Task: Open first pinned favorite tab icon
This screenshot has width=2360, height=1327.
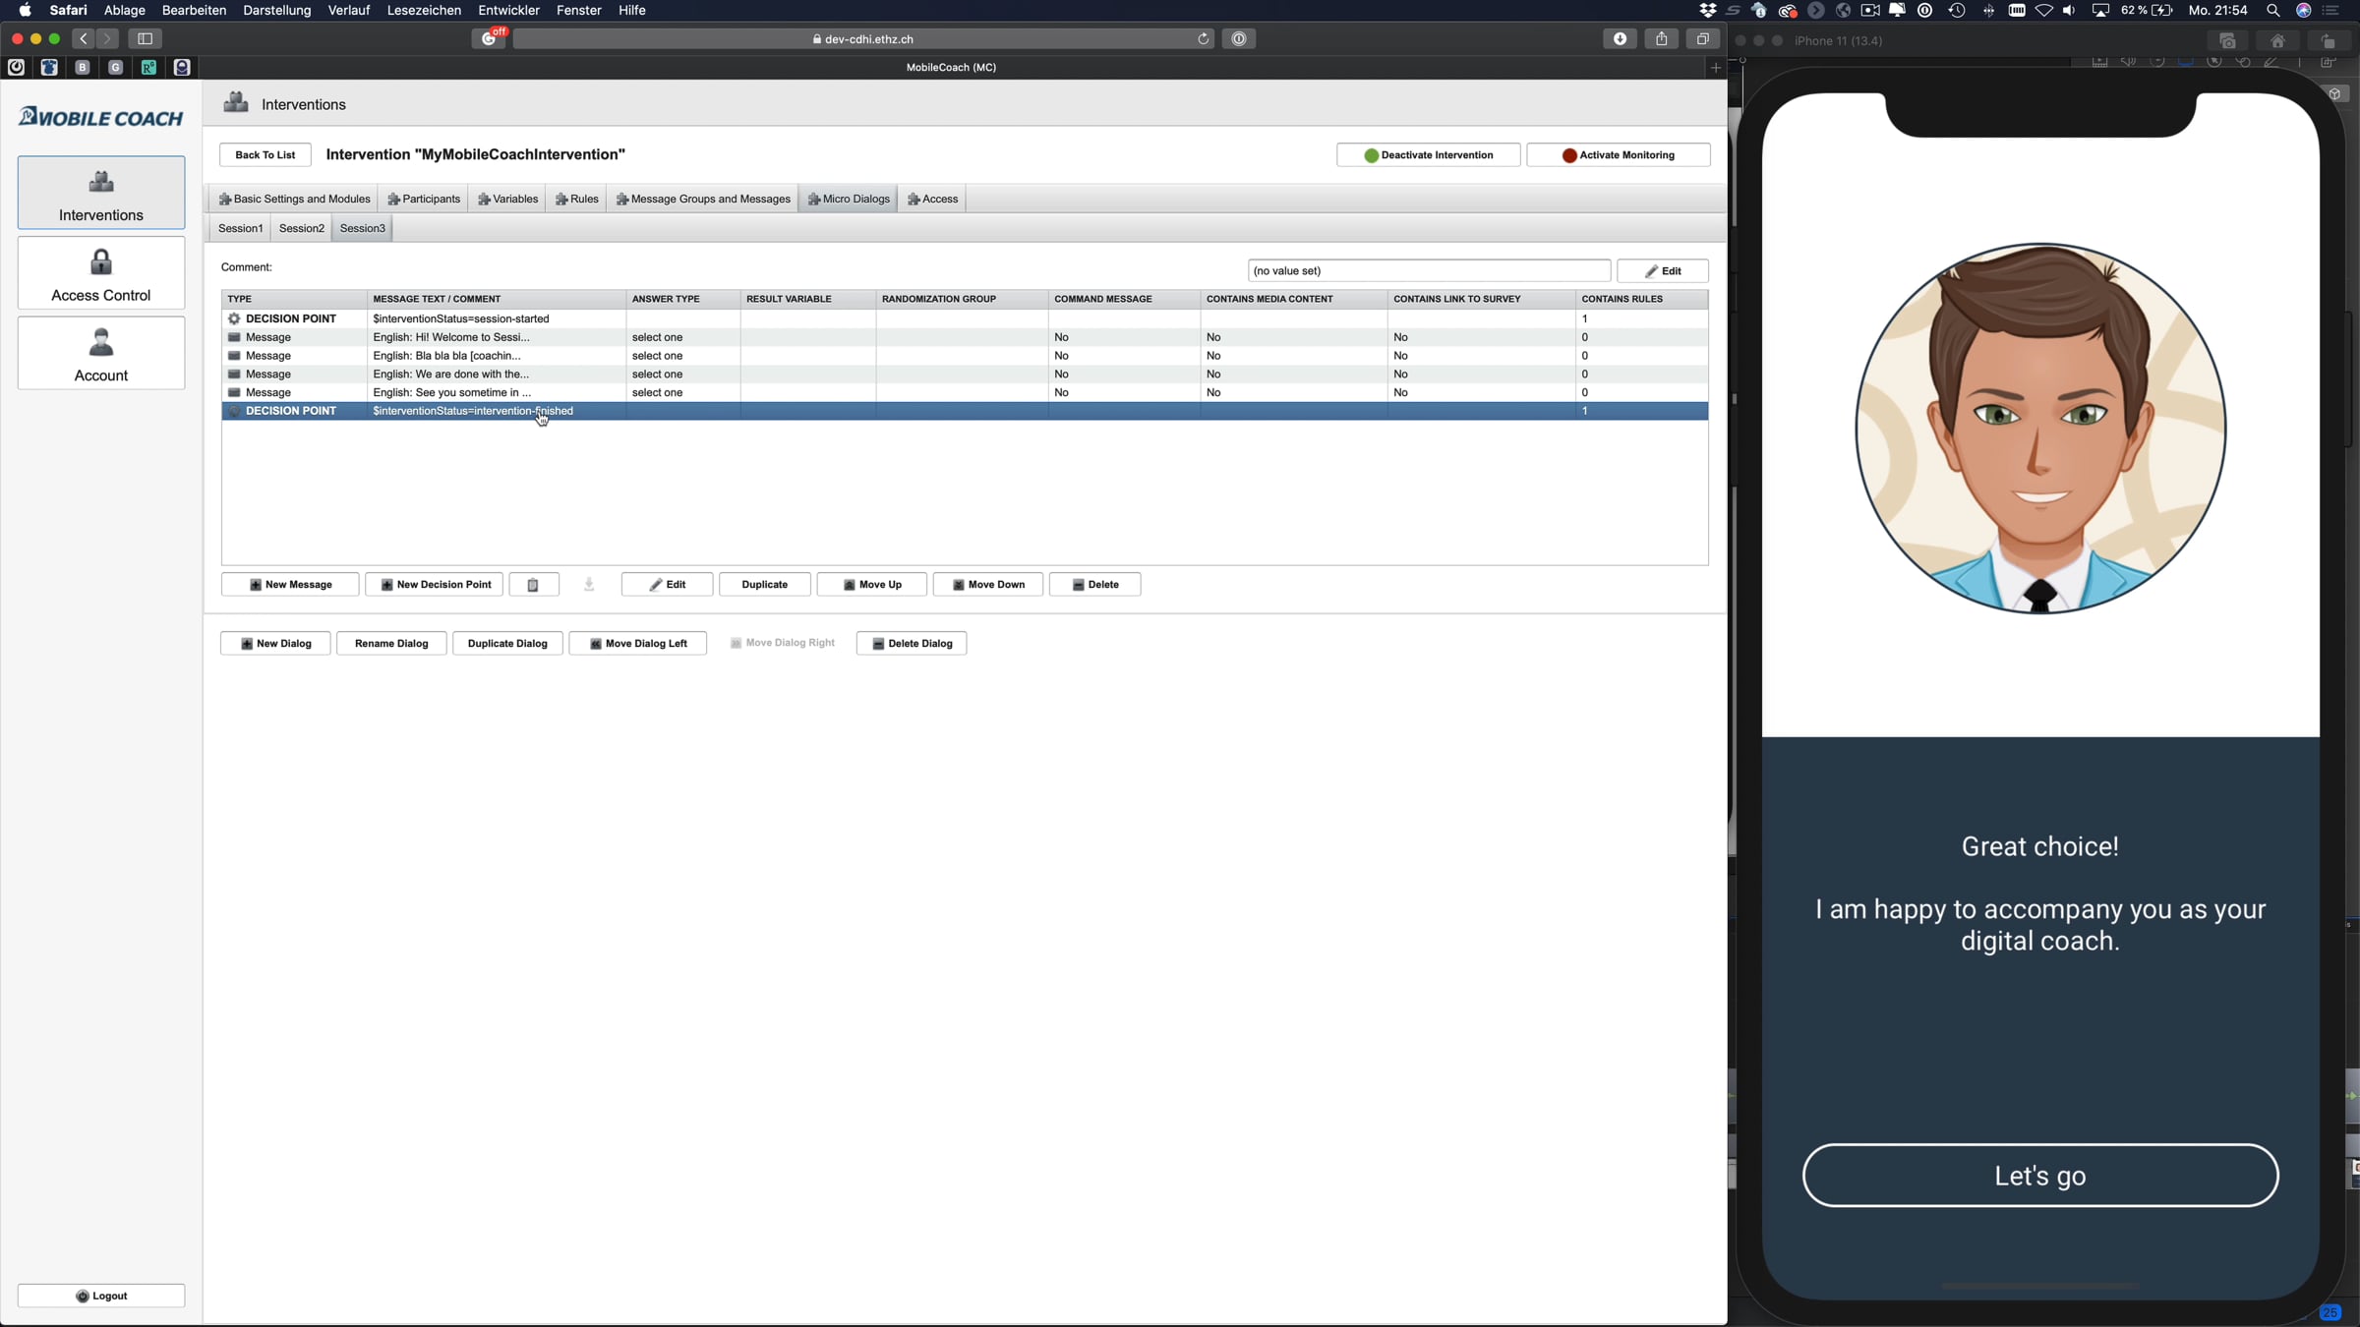Action: (x=17, y=68)
